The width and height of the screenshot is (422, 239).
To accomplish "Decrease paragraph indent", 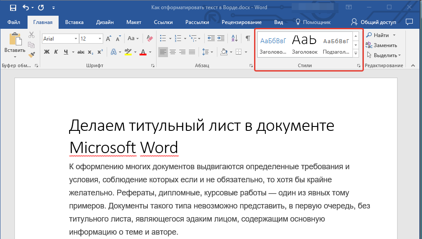I will [x=211, y=38].
